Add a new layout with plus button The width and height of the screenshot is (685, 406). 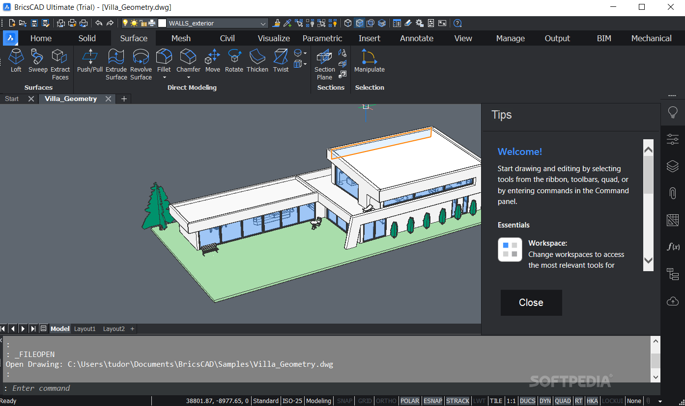click(132, 329)
